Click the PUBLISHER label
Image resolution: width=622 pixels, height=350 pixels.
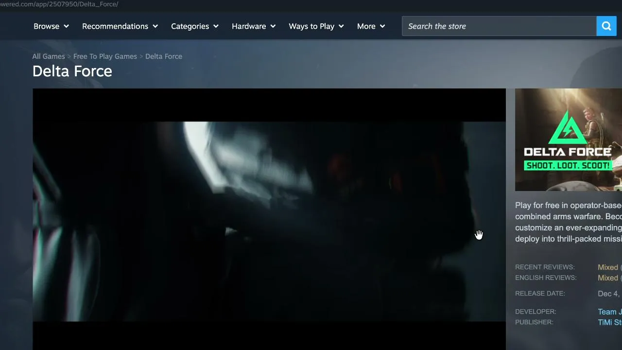coord(534,322)
